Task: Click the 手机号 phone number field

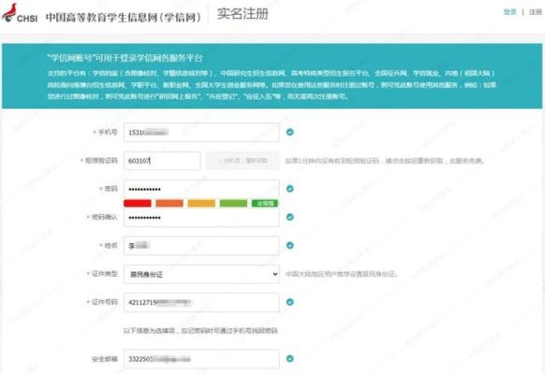Action: pyautogui.click(x=201, y=132)
